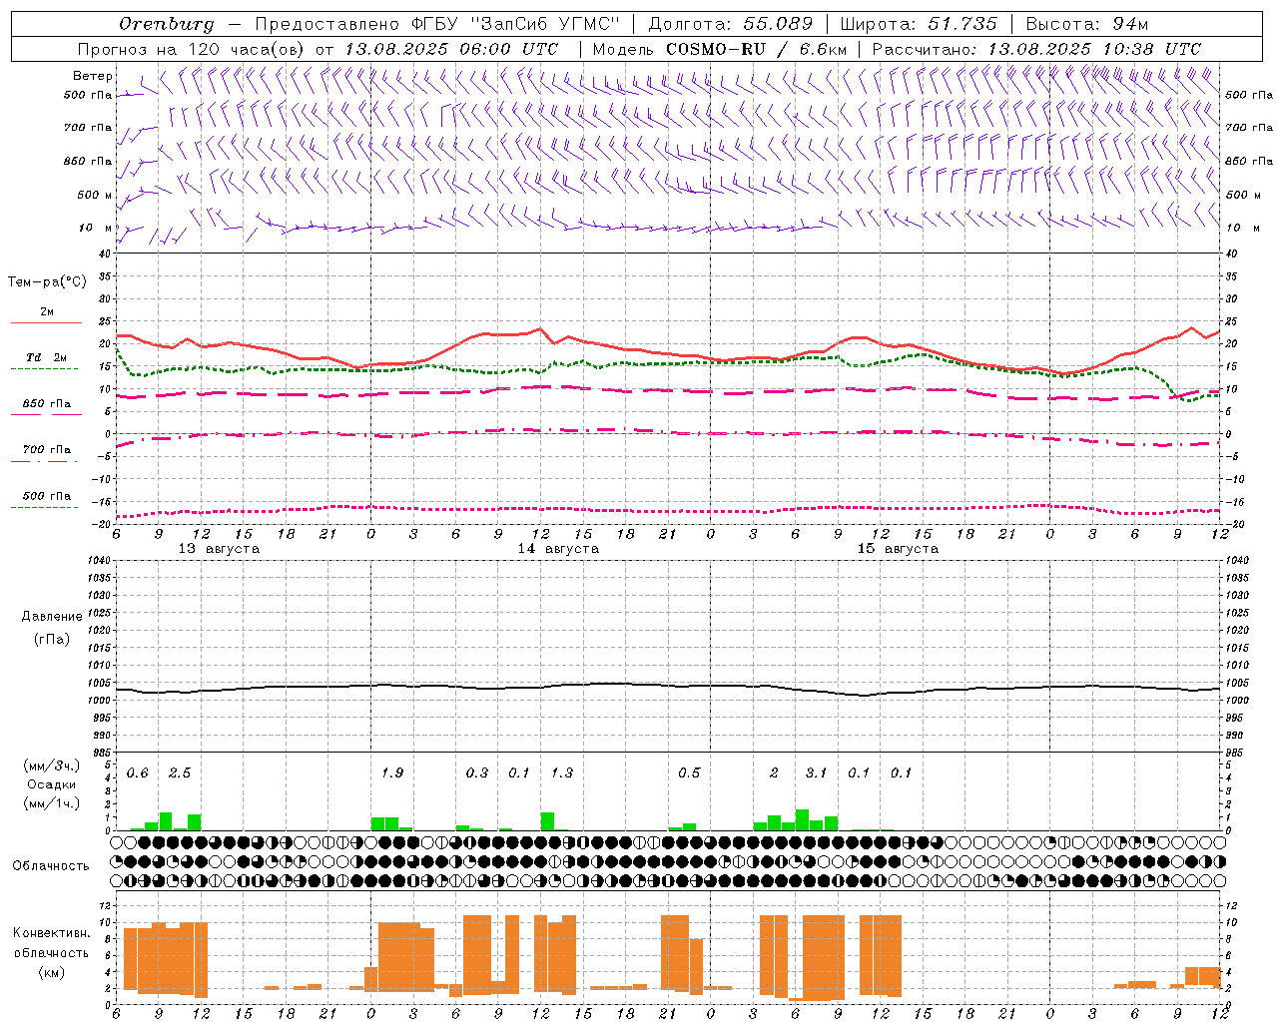Click the 0.6 precipitation total

137,773
